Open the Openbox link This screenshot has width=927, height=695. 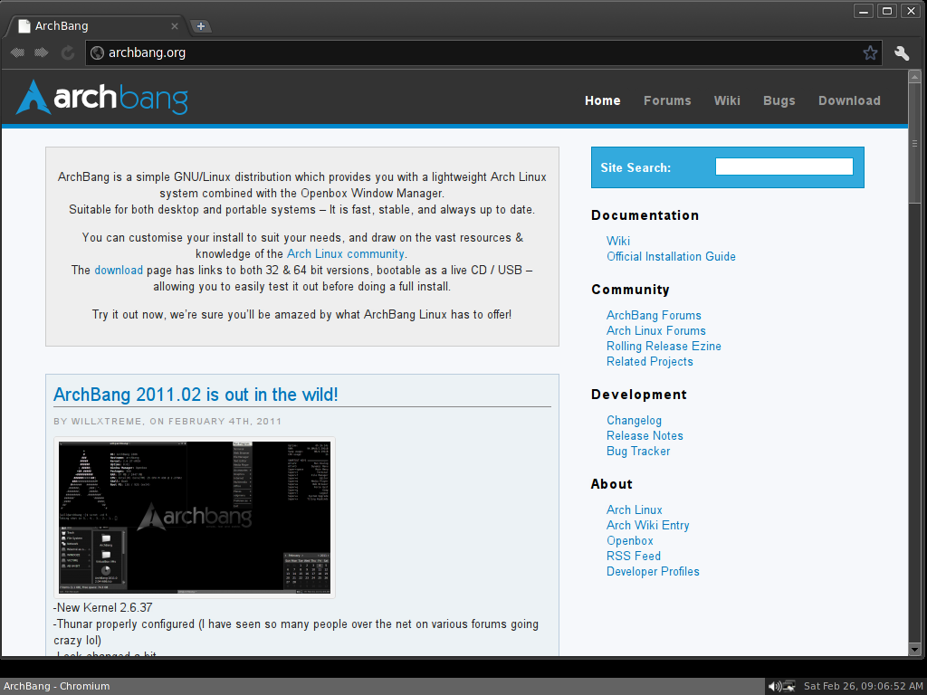[x=630, y=541]
